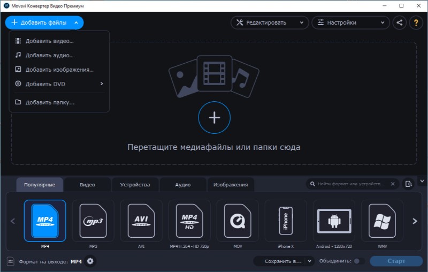428x272 pixels.
Task: Expand the Сохранить в… arrow
Action: coord(310,261)
